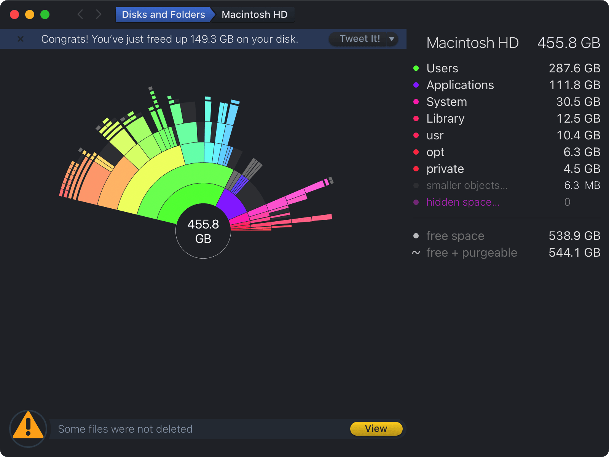Select the Macintosh HD breadcrumb
Image resolution: width=609 pixels, height=457 pixels.
pos(254,14)
